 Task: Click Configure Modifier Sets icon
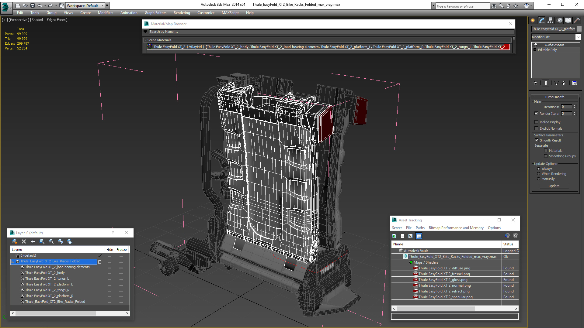(x=575, y=83)
